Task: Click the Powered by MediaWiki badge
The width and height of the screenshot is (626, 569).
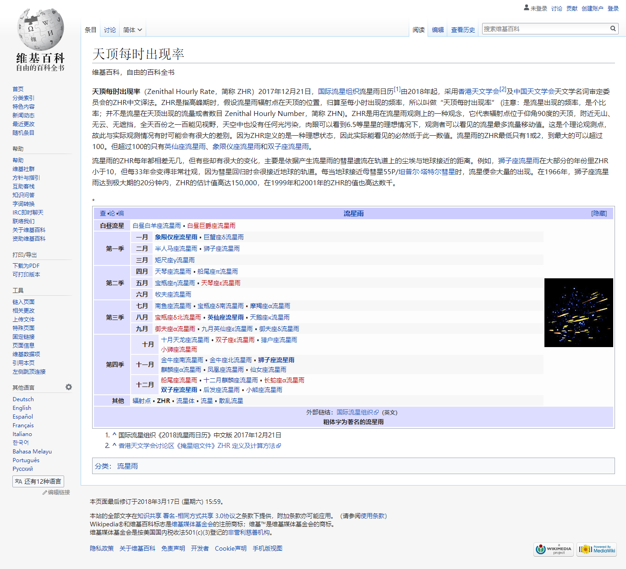Action: [x=596, y=549]
